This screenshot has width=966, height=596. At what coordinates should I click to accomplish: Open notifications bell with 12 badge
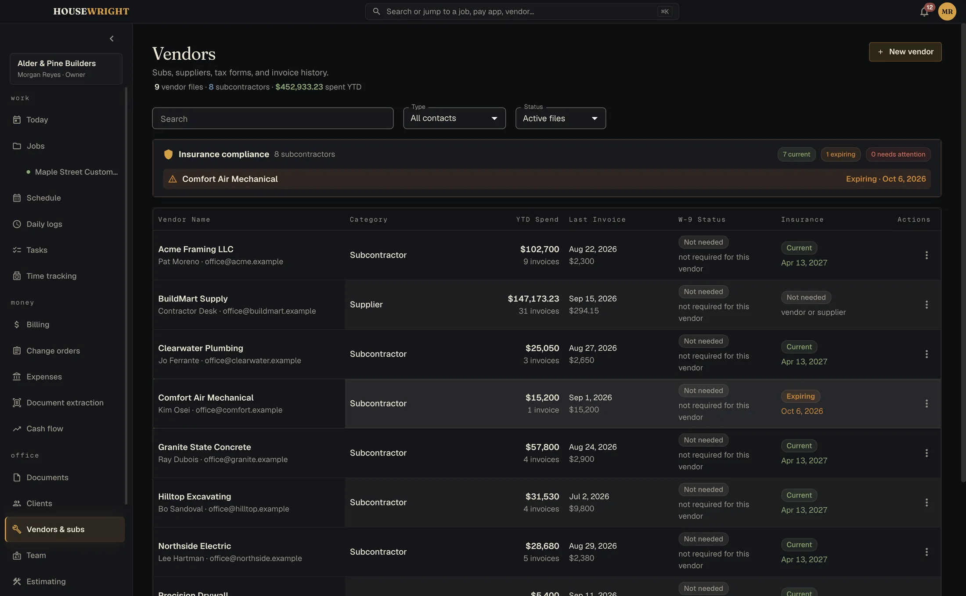tap(924, 11)
